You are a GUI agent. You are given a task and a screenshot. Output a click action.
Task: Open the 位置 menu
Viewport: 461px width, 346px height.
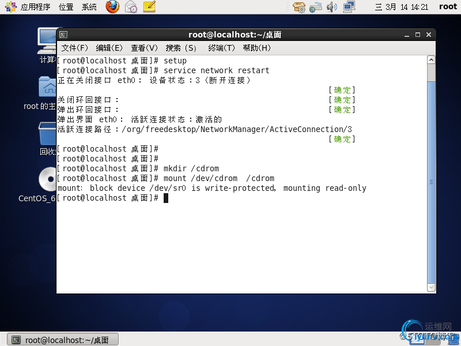point(66,7)
